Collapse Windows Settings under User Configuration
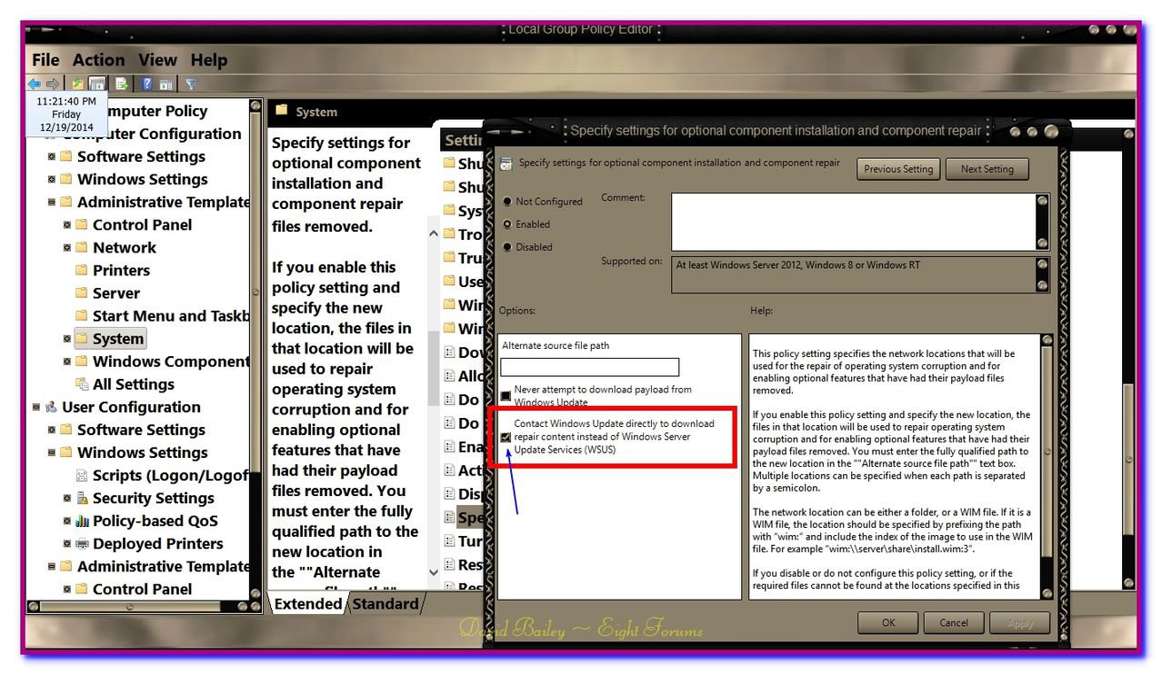The image size is (1162, 675). (x=52, y=452)
